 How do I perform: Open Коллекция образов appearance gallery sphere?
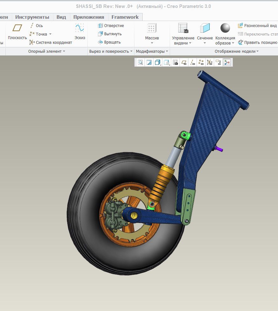tap(225, 28)
